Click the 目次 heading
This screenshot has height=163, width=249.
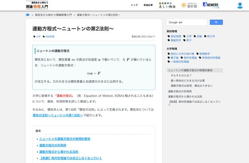(38, 131)
